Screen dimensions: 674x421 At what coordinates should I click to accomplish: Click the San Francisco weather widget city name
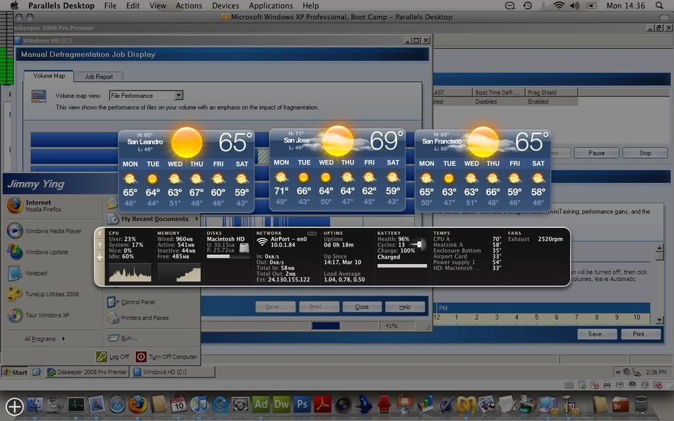tap(442, 141)
